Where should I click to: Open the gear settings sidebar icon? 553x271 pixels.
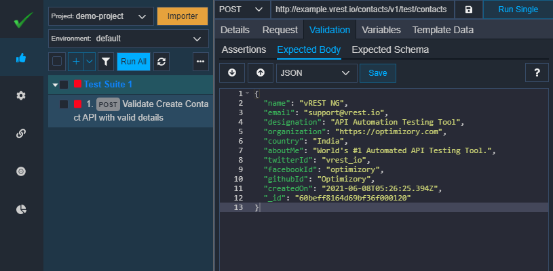tap(21, 96)
